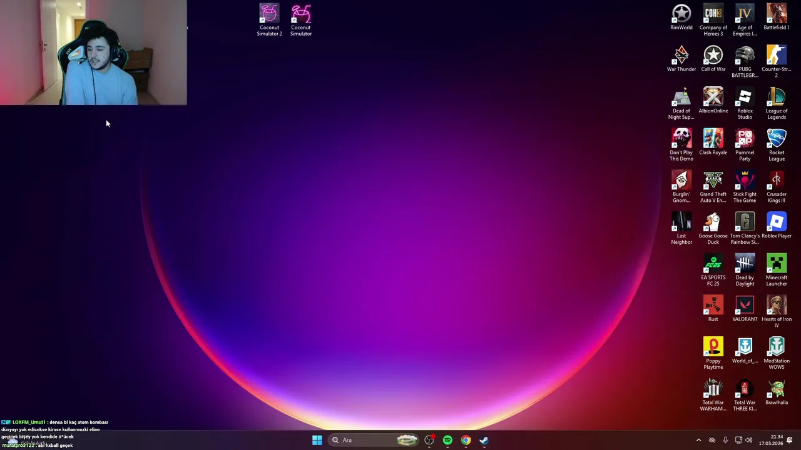Click the microphone tray icon
The image size is (801, 450).
coord(725,440)
